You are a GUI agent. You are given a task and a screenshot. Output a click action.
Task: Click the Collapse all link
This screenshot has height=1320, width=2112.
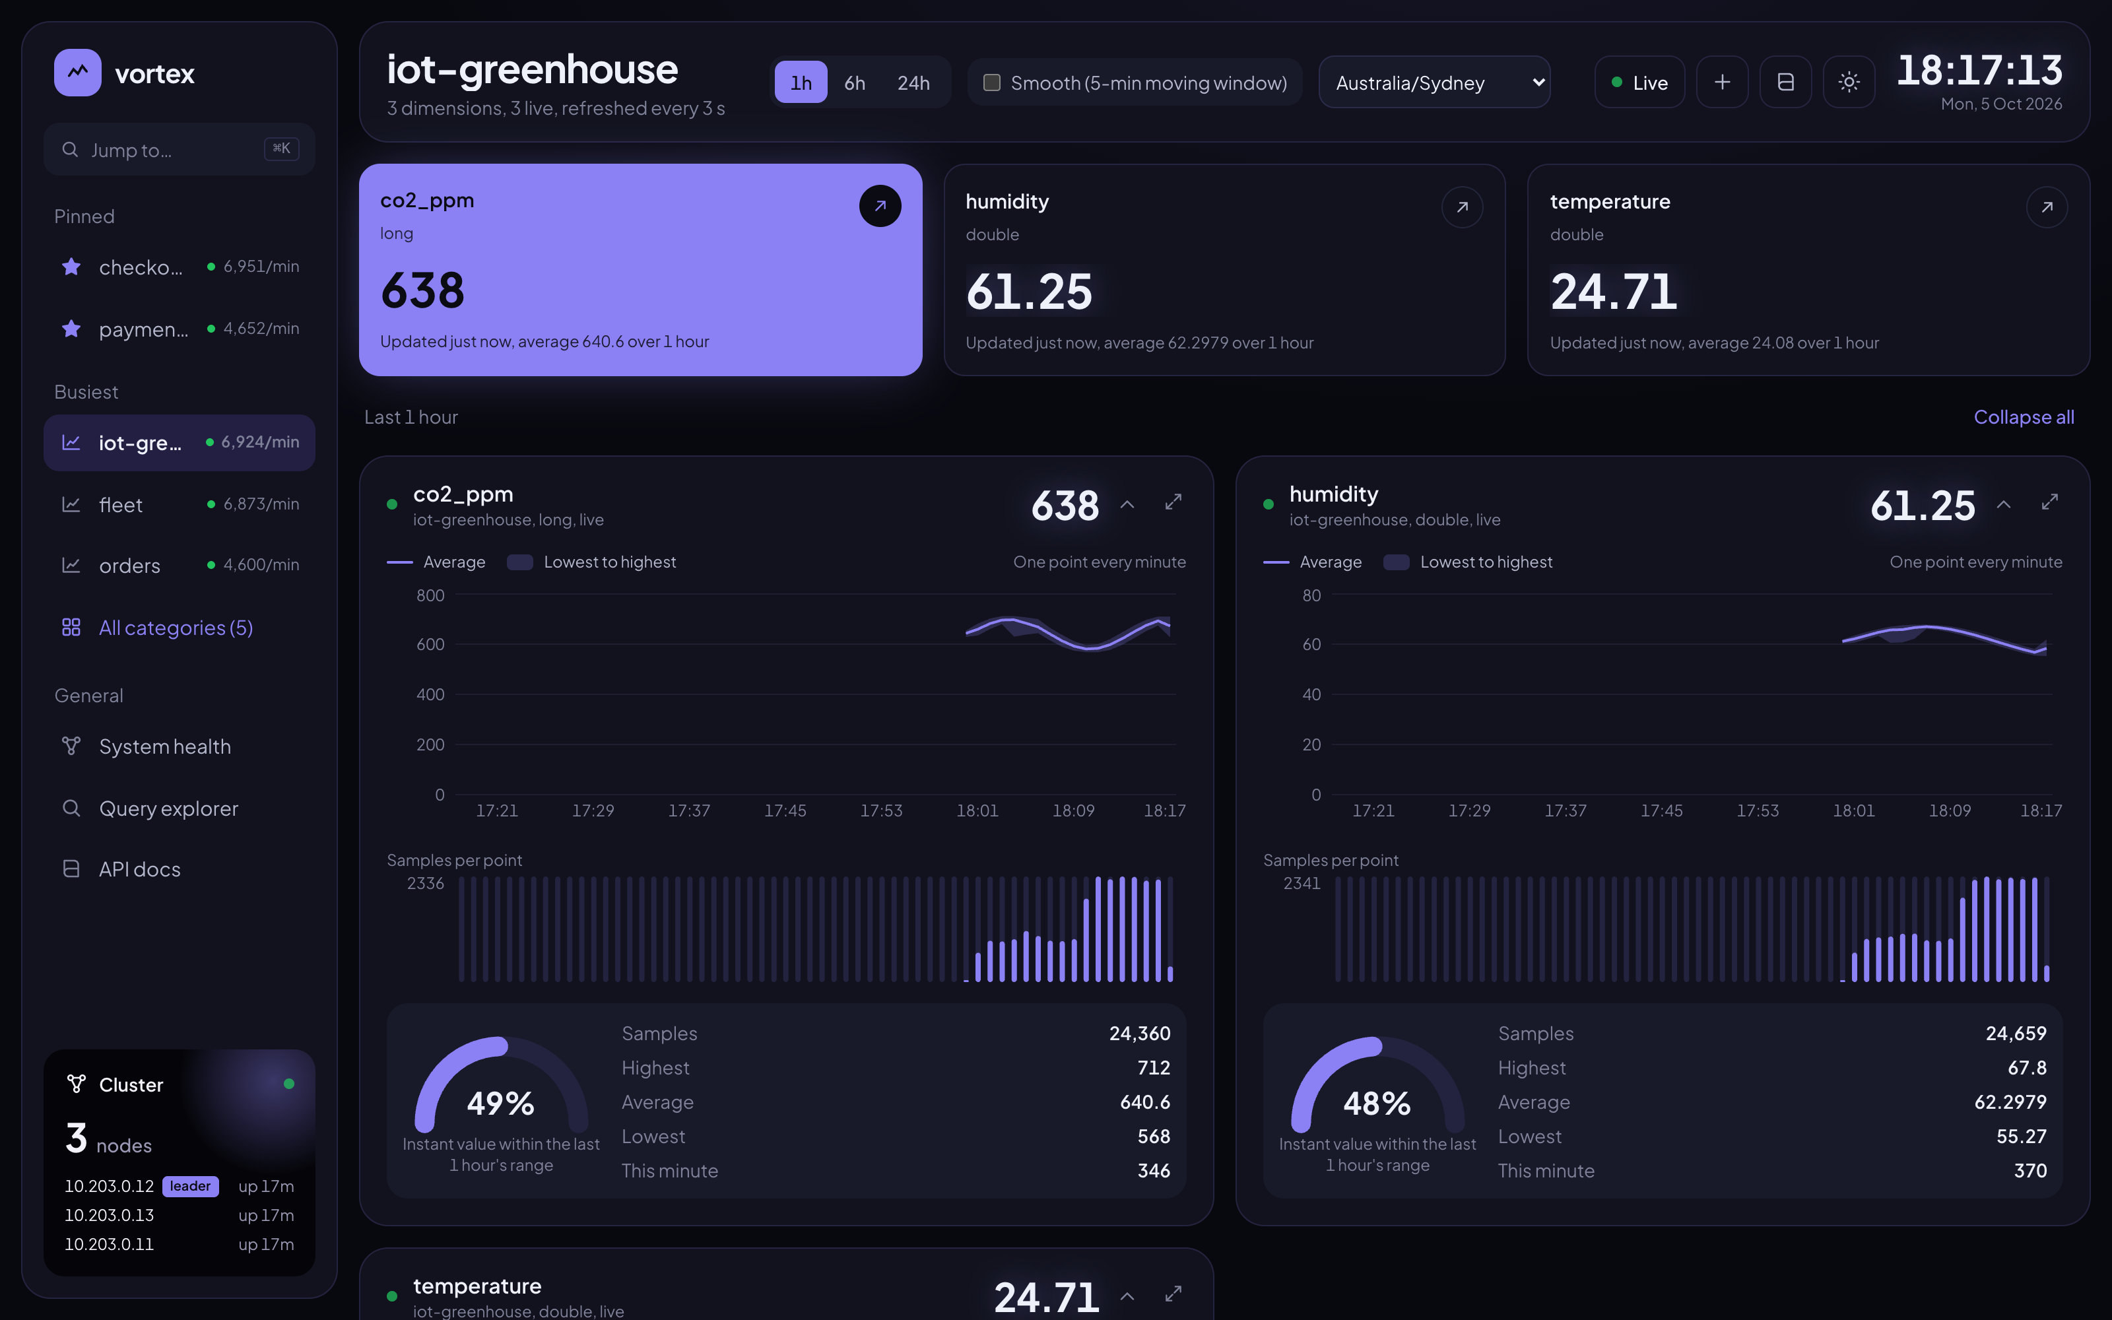click(x=2024, y=417)
